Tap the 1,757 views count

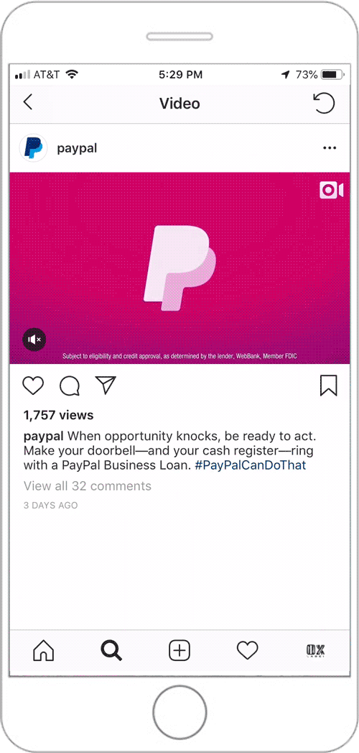[58, 416]
